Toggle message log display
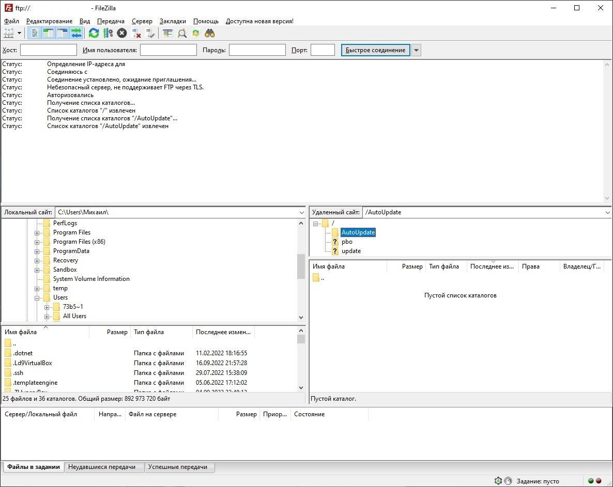Screen dimensions: 613x487 click(35, 33)
